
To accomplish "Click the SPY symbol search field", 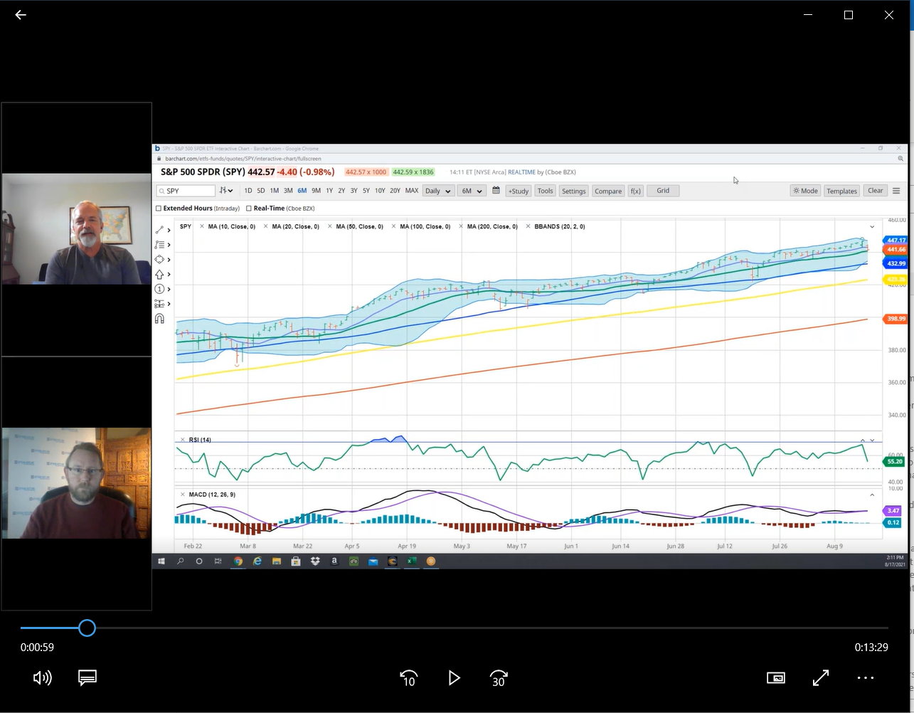I will (x=186, y=191).
